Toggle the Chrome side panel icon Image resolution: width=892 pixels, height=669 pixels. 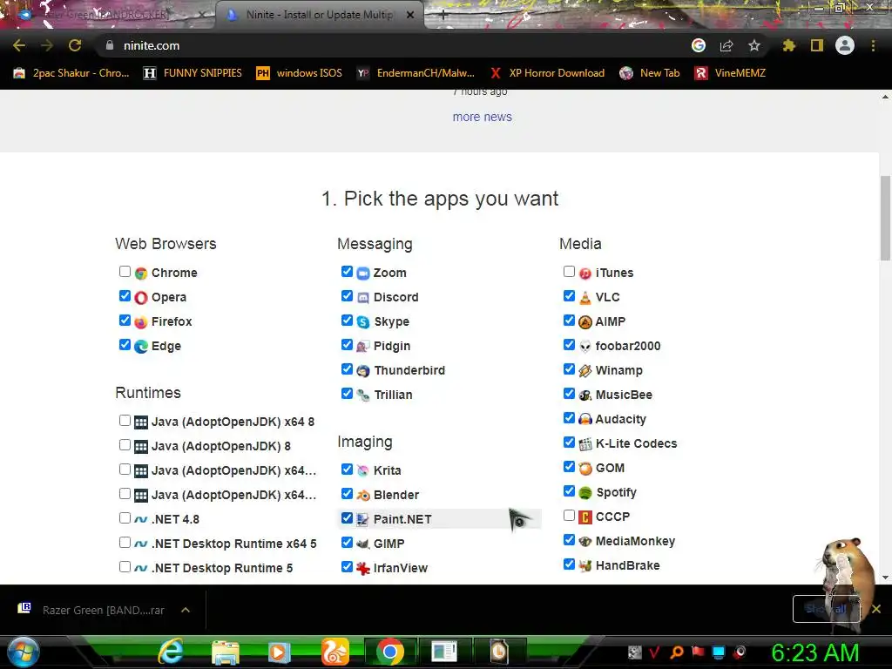point(817,45)
